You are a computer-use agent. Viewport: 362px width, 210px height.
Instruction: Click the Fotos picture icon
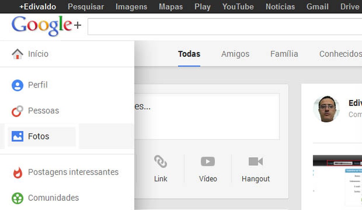pos(17,136)
